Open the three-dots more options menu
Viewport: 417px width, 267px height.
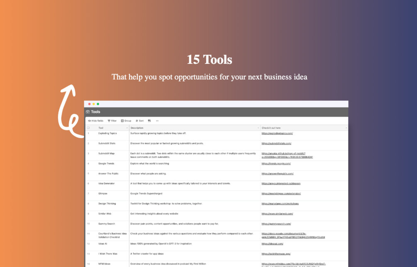tap(157, 121)
